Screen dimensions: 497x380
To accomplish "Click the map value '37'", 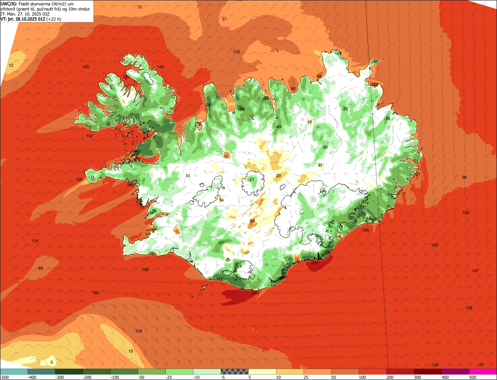I will point(224,19).
